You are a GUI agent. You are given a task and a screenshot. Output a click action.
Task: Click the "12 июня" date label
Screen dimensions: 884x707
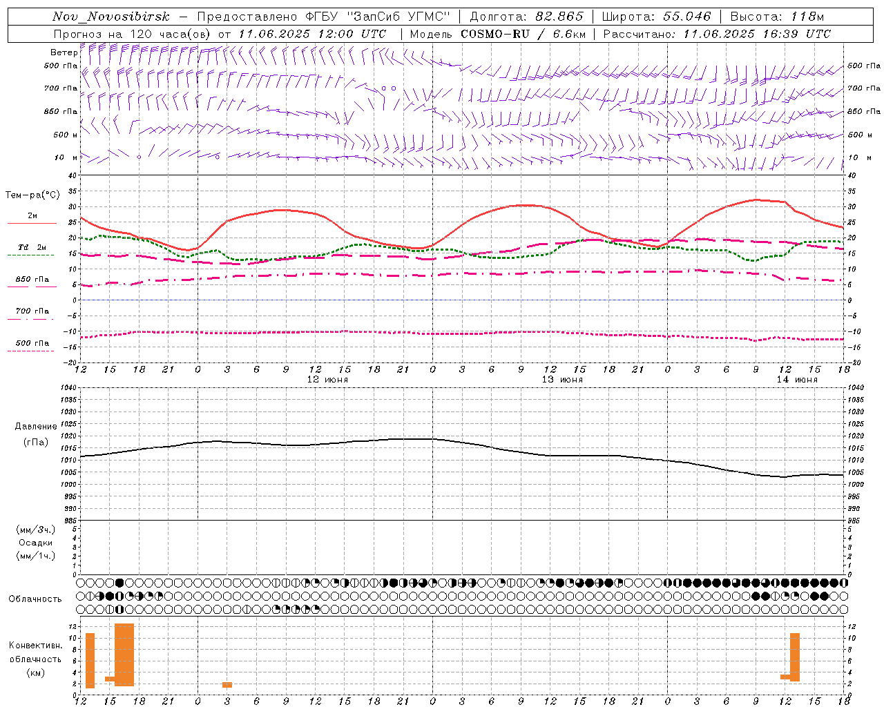tap(327, 380)
